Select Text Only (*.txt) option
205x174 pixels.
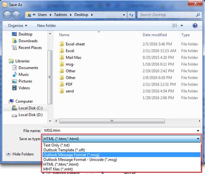[122, 145]
